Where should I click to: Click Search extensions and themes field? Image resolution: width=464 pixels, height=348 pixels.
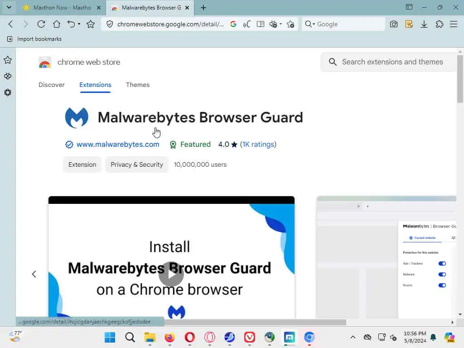coord(388,62)
